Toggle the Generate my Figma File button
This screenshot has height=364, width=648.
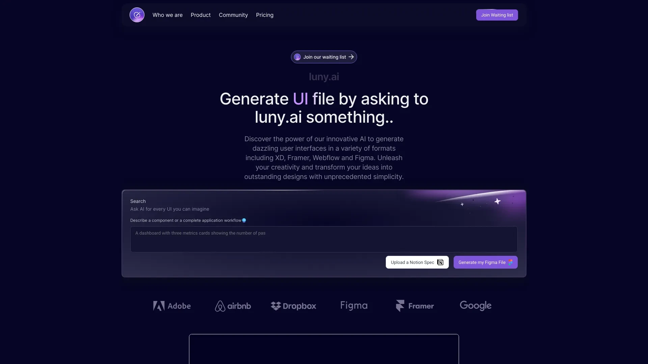486,262
